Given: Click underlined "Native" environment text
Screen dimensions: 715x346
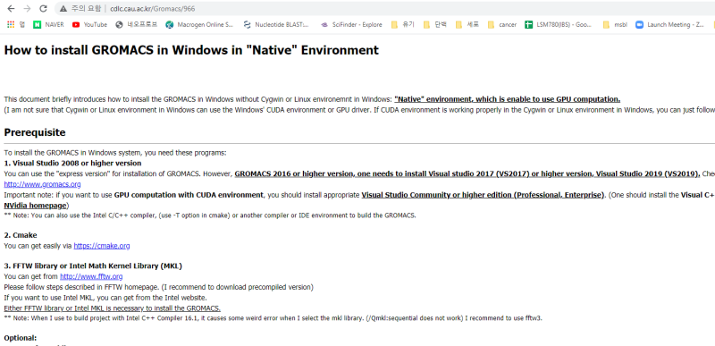Looking at the screenshot, I should 507,99.
